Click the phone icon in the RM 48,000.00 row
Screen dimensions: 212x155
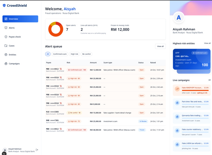point(61,129)
